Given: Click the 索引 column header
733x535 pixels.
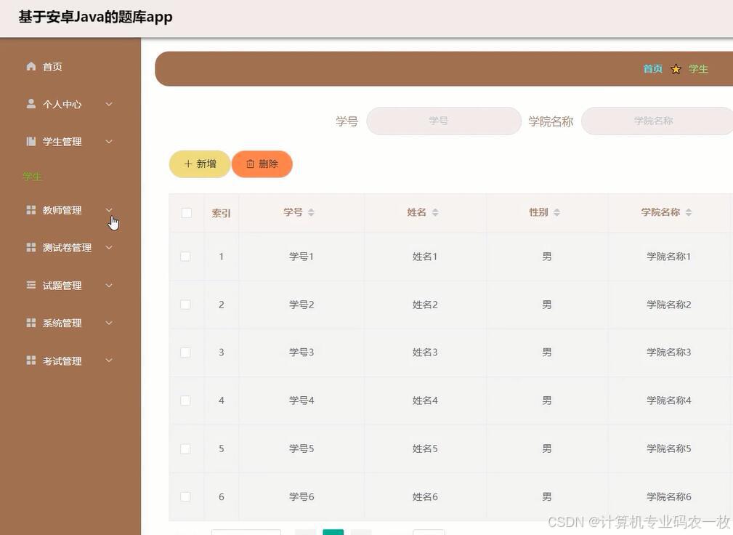Looking at the screenshot, I should tap(221, 213).
